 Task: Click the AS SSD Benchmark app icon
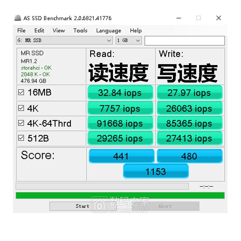[x=18, y=18]
